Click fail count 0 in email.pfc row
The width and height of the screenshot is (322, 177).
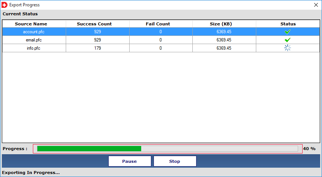click(x=161, y=40)
